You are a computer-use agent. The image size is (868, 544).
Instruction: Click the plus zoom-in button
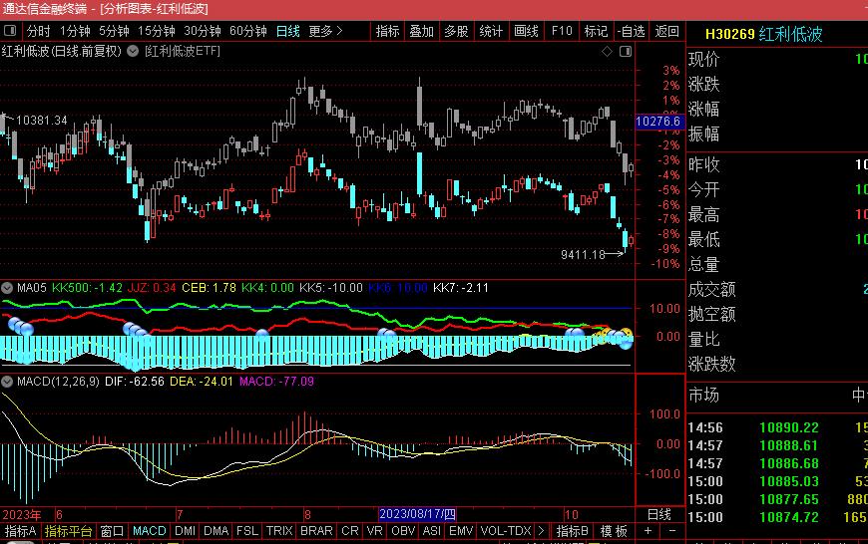[x=648, y=531]
